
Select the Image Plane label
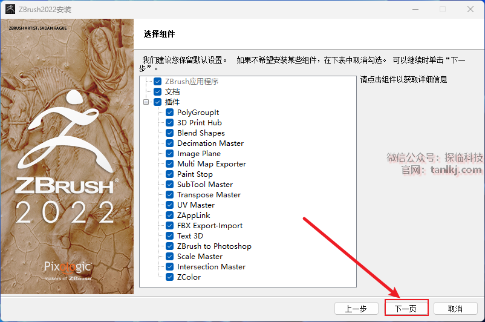199,154
